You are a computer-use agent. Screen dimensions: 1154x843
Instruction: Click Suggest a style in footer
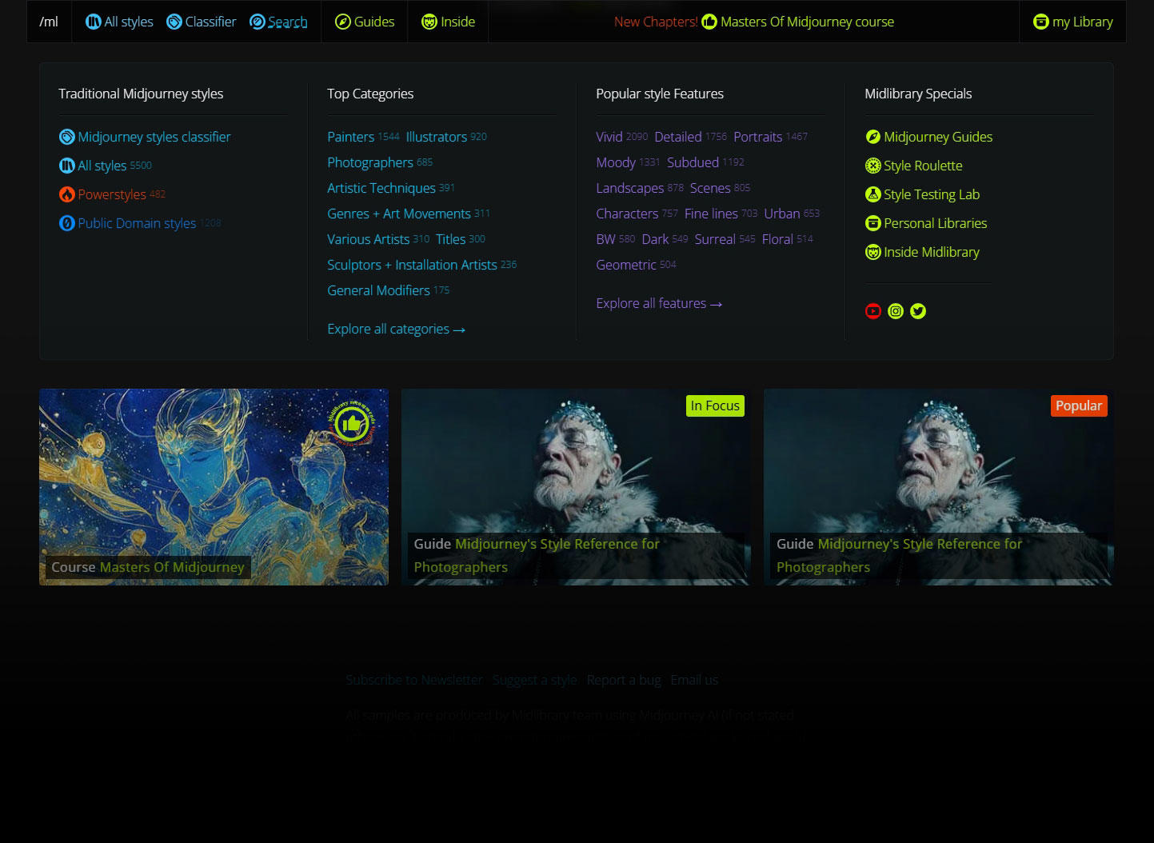click(x=535, y=680)
